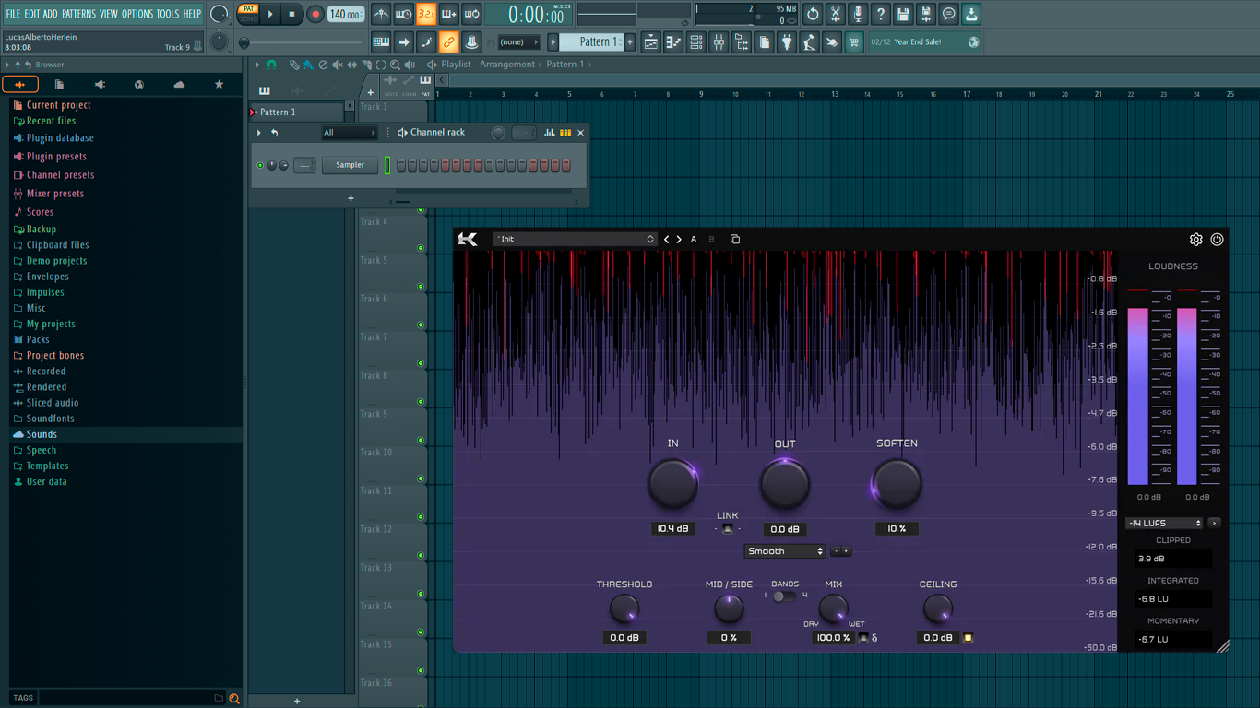Viewport: 1260px width, 708px height.
Task: Open the PATTERNS menu
Action: pos(78,14)
